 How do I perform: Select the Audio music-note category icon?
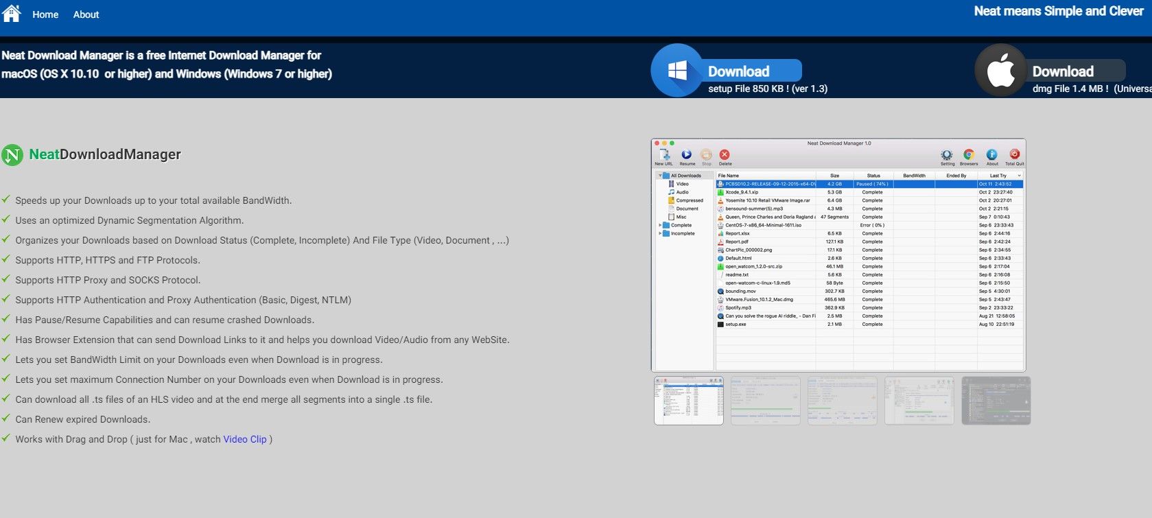[671, 192]
